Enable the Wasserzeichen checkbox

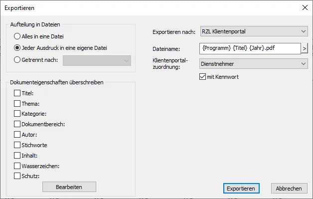[x=17, y=166]
